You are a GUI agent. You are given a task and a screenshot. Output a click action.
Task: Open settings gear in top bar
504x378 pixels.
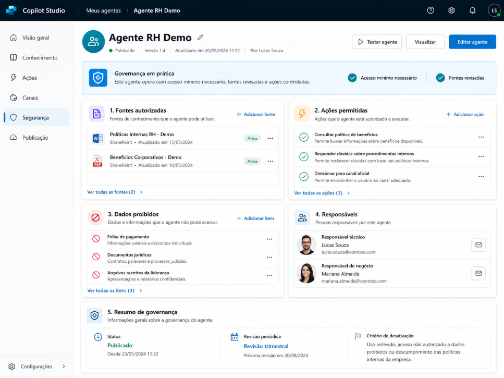point(451,10)
